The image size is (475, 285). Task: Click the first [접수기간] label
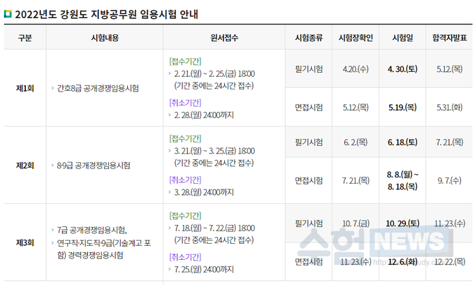[185, 60]
